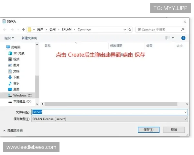Screen dimensions: 194x155
Task: Select 下载 folder in navigation tree
Action: [14, 77]
